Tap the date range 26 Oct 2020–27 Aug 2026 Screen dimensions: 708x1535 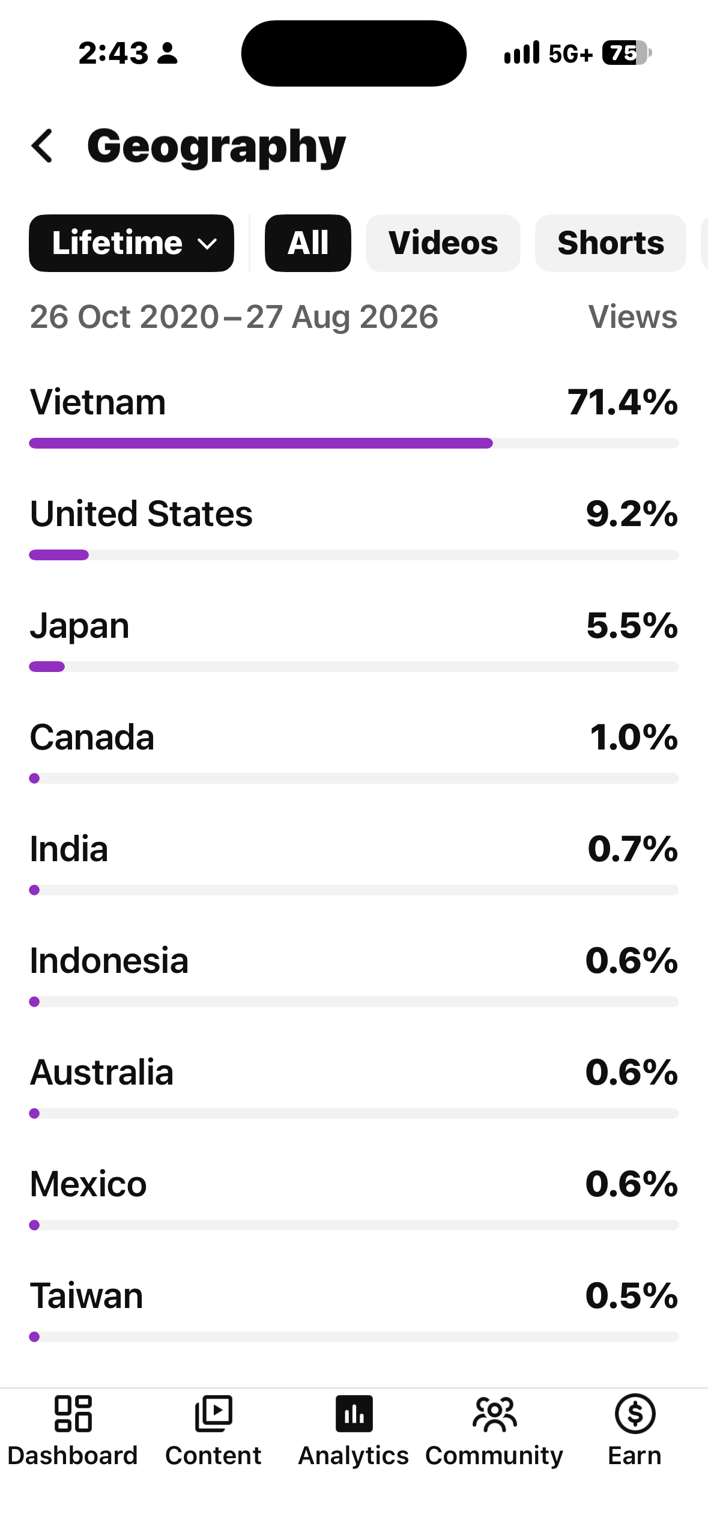[234, 316]
